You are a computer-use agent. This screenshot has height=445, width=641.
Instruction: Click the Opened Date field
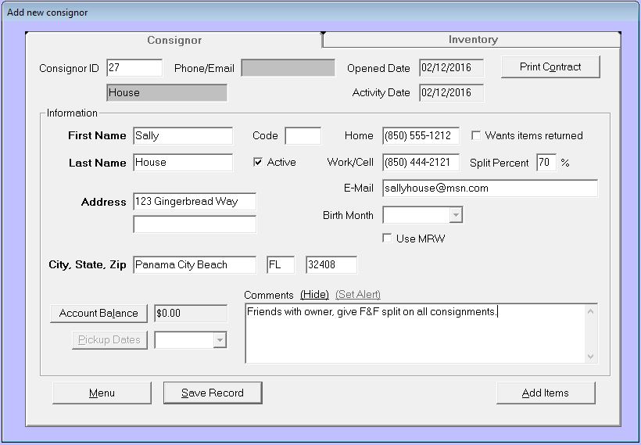click(451, 68)
